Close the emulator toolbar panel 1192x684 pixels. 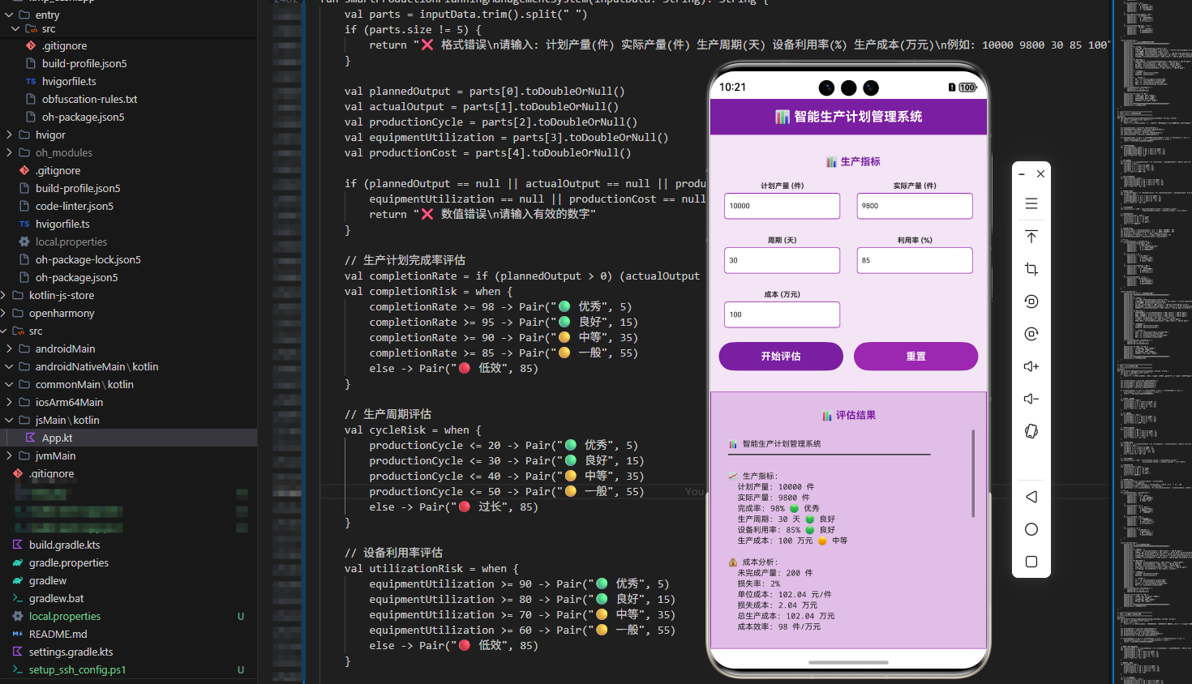pos(1041,174)
